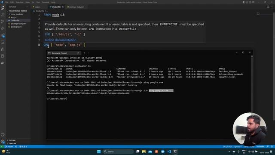This screenshot has height=155, width=275.
Task: Change Spaces indentation setting in status bar
Action: click(238, 146)
